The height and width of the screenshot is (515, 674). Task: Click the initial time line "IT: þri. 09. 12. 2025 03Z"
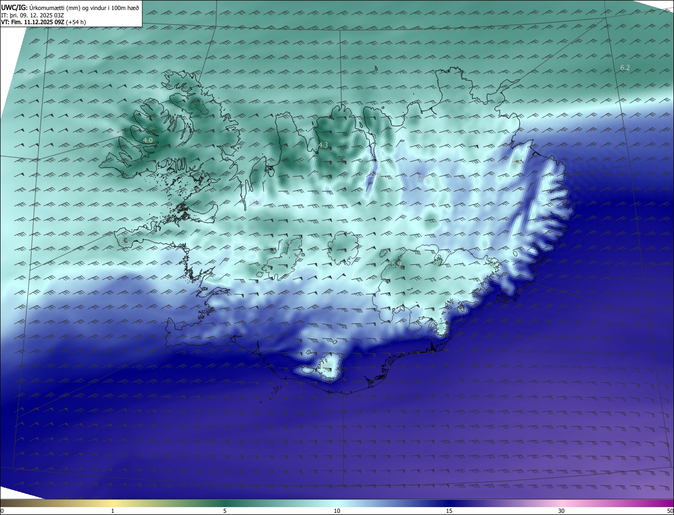click(33, 15)
